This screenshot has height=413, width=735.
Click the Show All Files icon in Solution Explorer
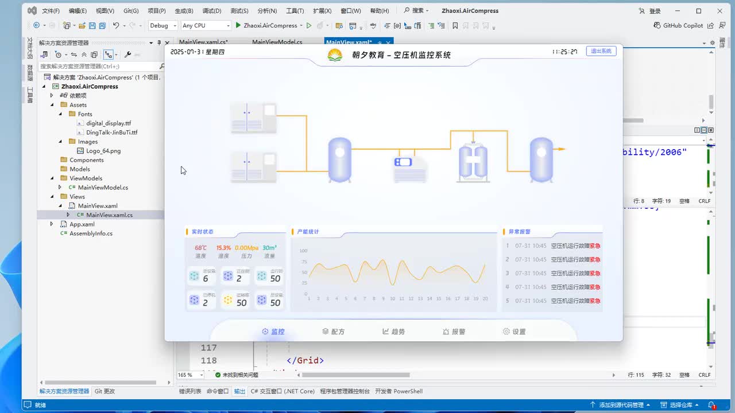[94, 54]
